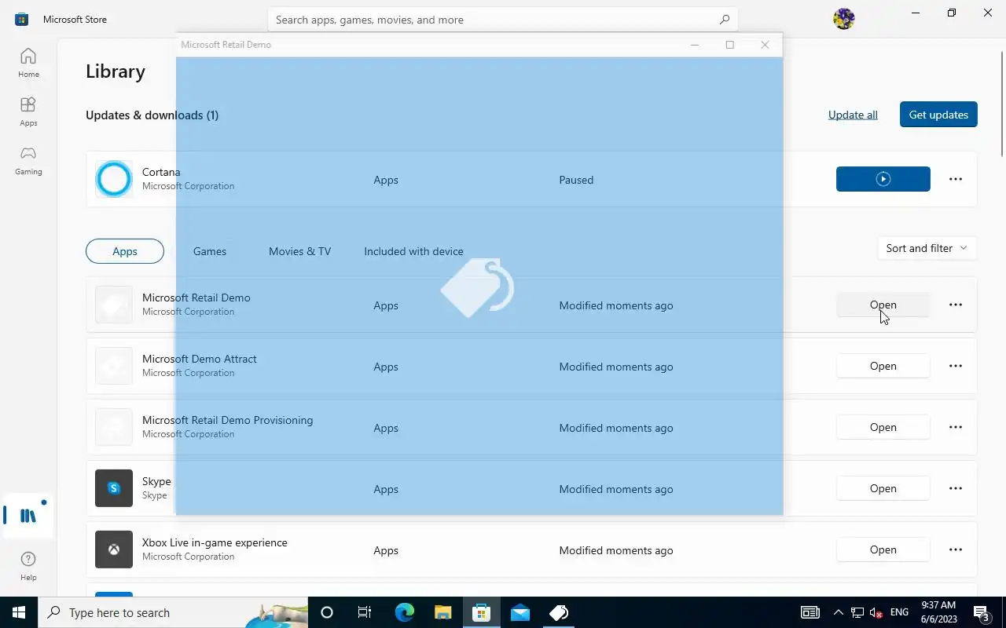This screenshot has height=628, width=1006.
Task: Open the Gaming section in sidebar
Action: tap(28, 160)
